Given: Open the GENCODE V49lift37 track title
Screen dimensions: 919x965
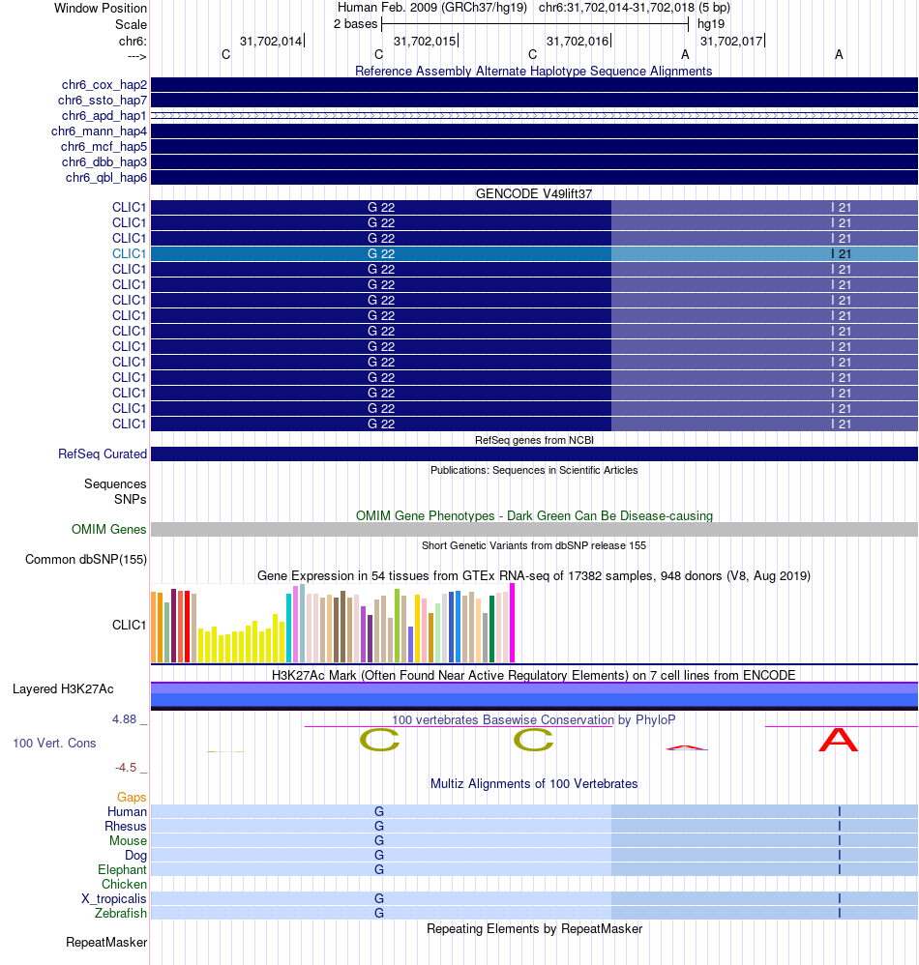Looking at the screenshot, I should (x=534, y=193).
